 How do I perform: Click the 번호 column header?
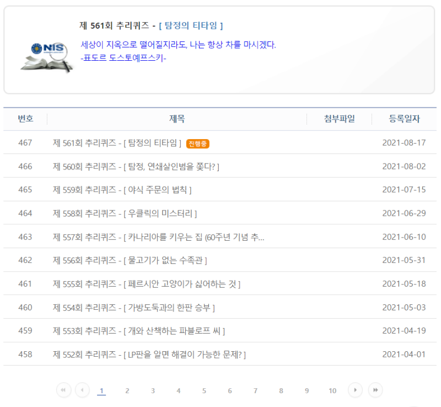25,119
